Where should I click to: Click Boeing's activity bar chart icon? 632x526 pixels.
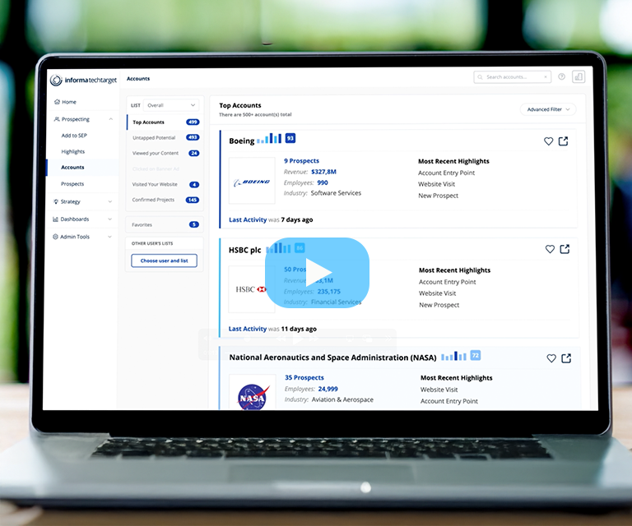tap(269, 138)
